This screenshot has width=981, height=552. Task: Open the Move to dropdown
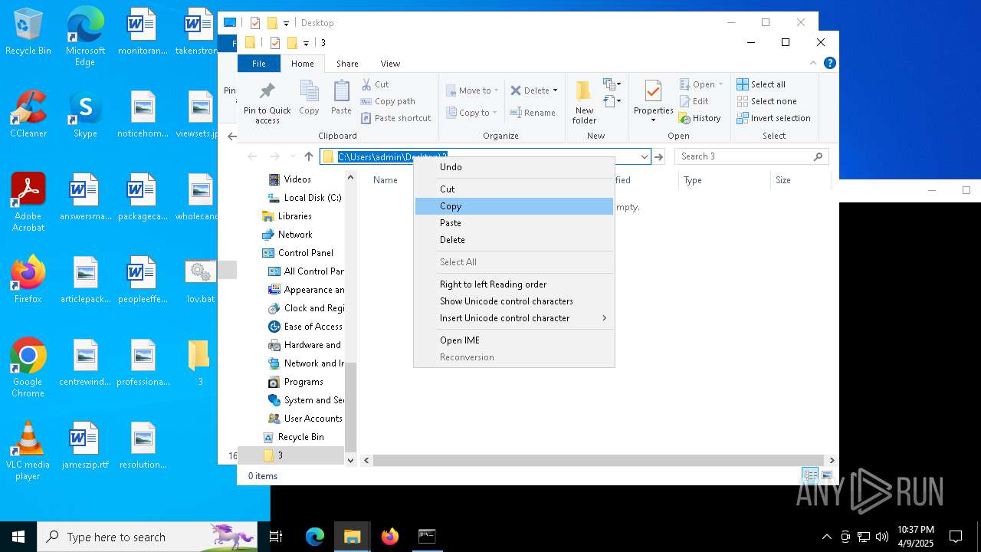472,90
